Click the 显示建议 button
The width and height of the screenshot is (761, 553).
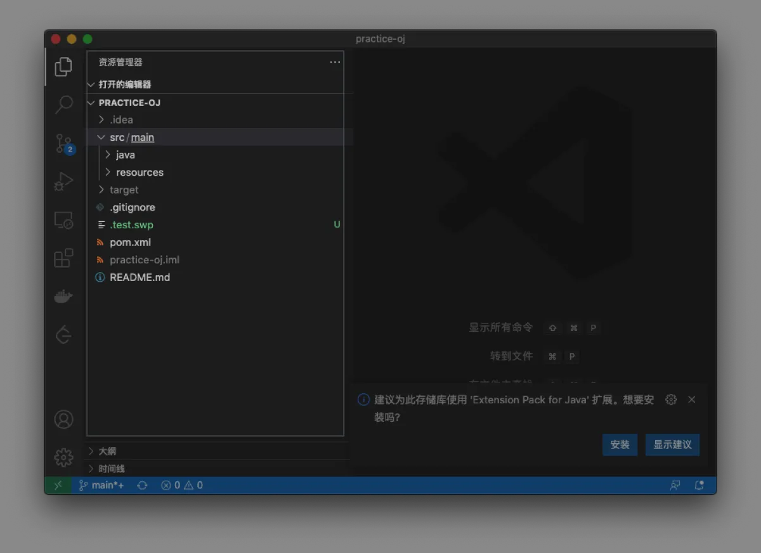point(672,445)
